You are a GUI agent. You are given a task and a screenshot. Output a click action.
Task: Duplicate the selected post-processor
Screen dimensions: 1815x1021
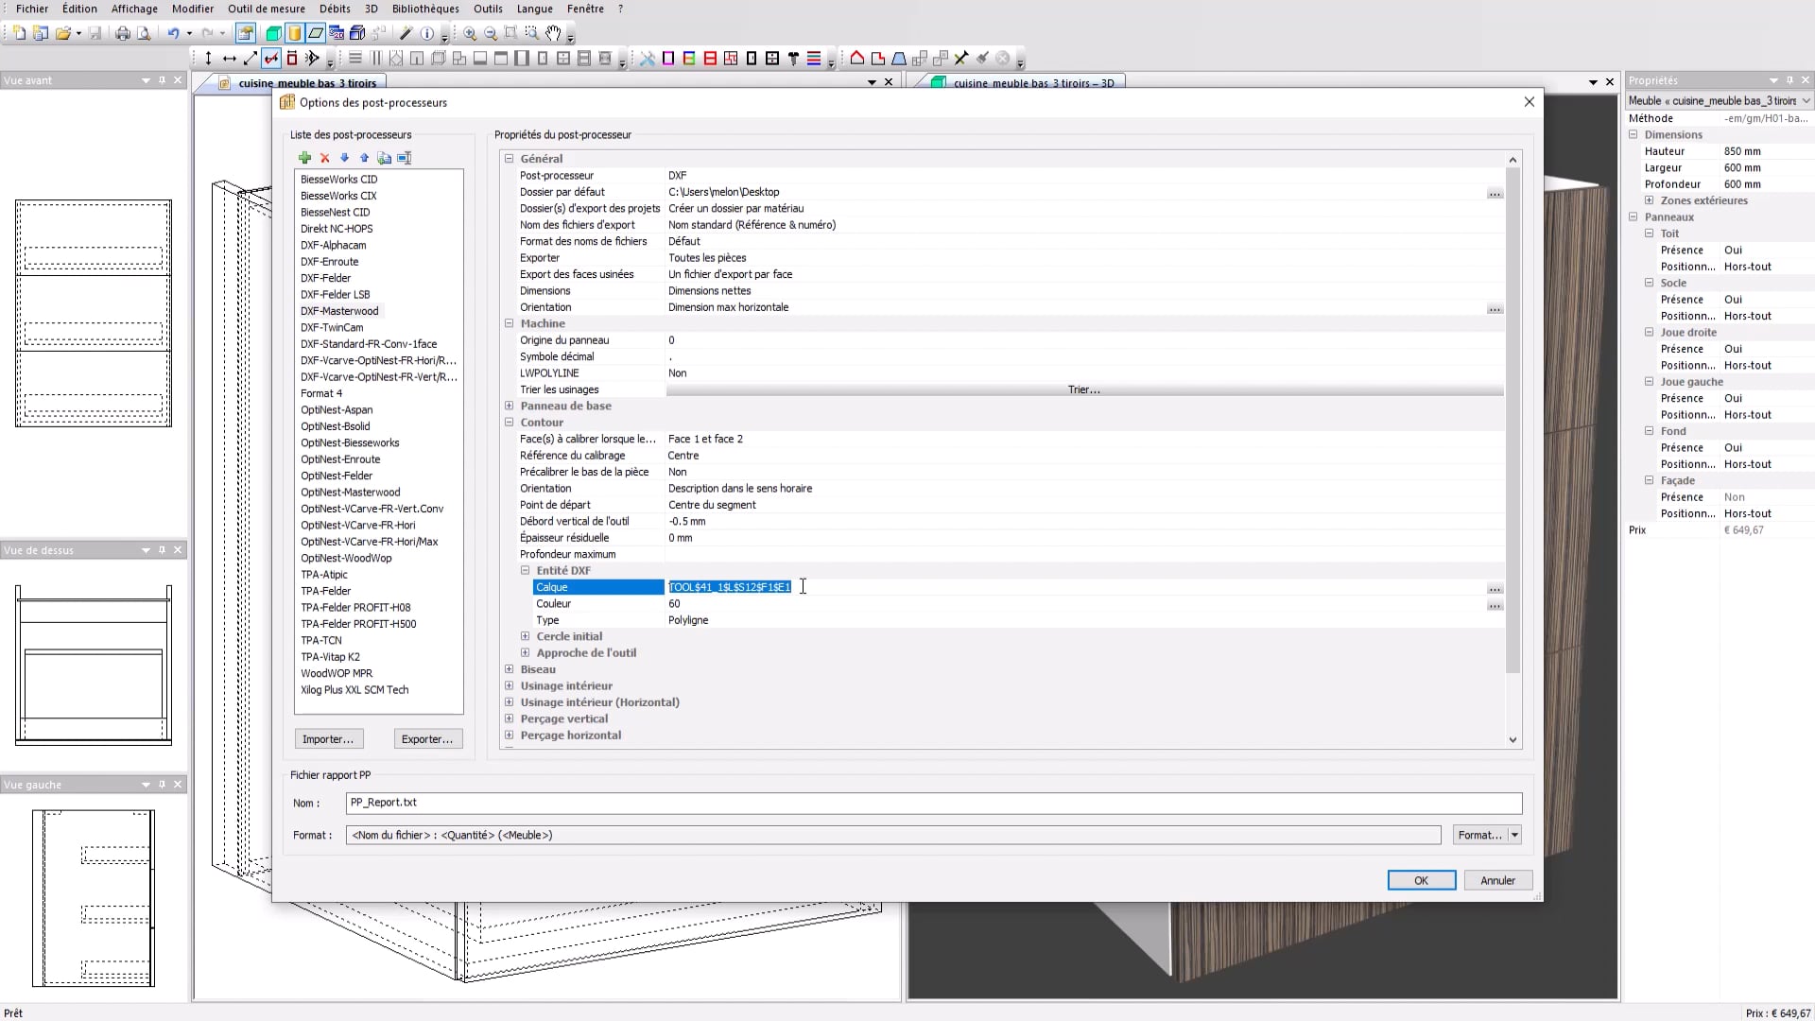[x=384, y=158]
